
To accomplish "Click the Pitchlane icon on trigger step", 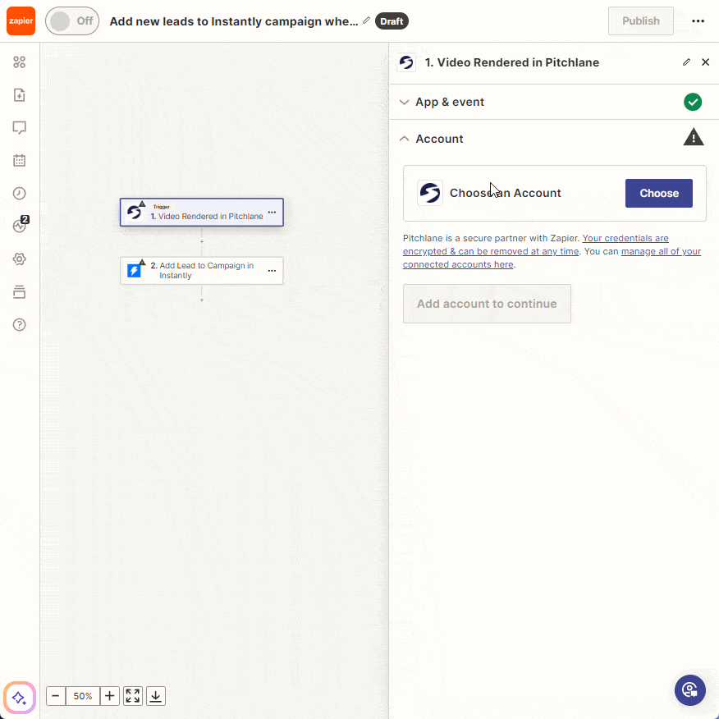I will click(134, 213).
